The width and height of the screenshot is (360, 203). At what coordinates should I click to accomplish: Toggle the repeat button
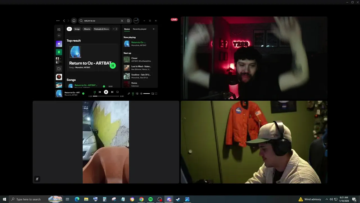118,92
